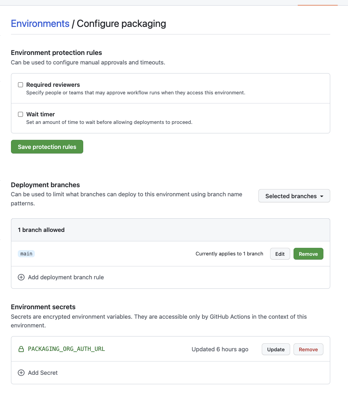
Task: Add a new deployment branch rule
Action: (61, 277)
